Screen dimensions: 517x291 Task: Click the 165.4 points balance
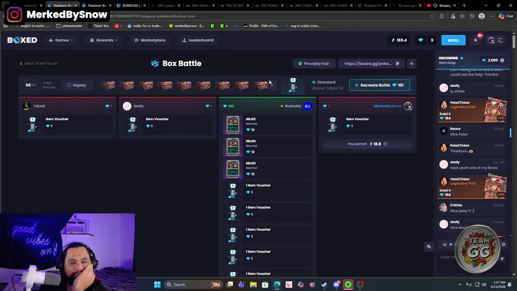coord(399,40)
